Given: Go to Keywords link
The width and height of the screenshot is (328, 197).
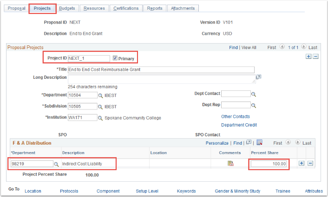Looking at the screenshot, I should pos(186,191).
